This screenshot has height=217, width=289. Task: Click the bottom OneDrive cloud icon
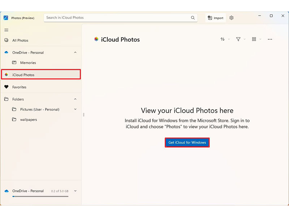pyautogui.click(x=7, y=191)
